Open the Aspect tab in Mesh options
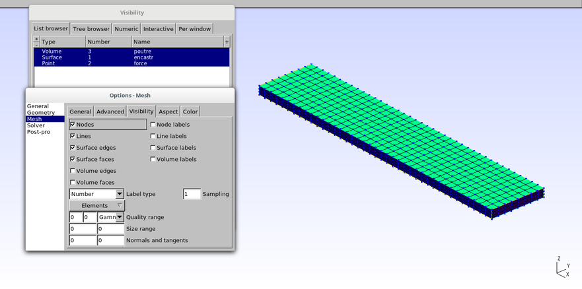 click(x=168, y=112)
